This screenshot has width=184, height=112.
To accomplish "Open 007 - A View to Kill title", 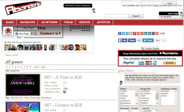I will point(63,77).
